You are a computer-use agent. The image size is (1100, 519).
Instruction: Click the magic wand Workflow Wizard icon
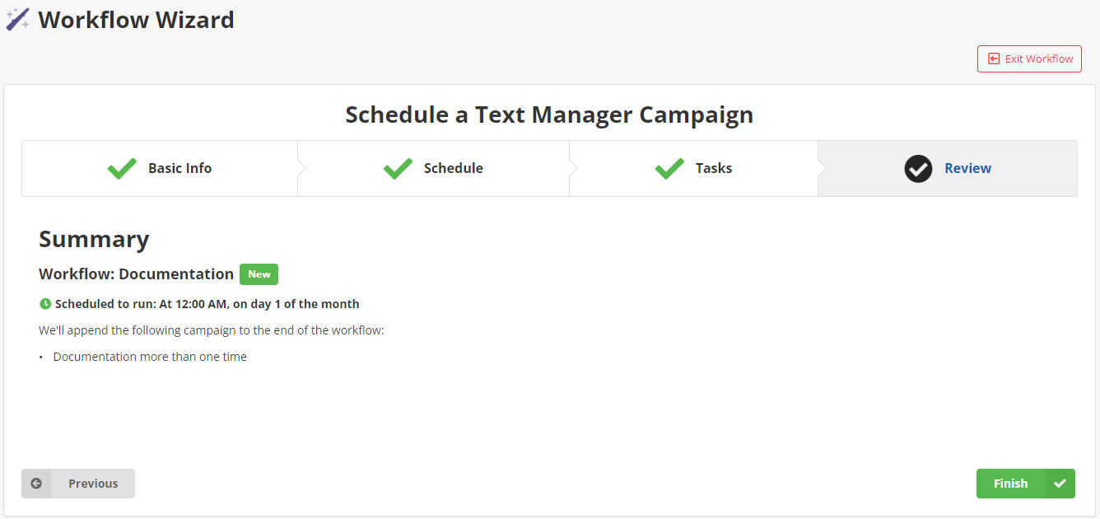coord(17,20)
